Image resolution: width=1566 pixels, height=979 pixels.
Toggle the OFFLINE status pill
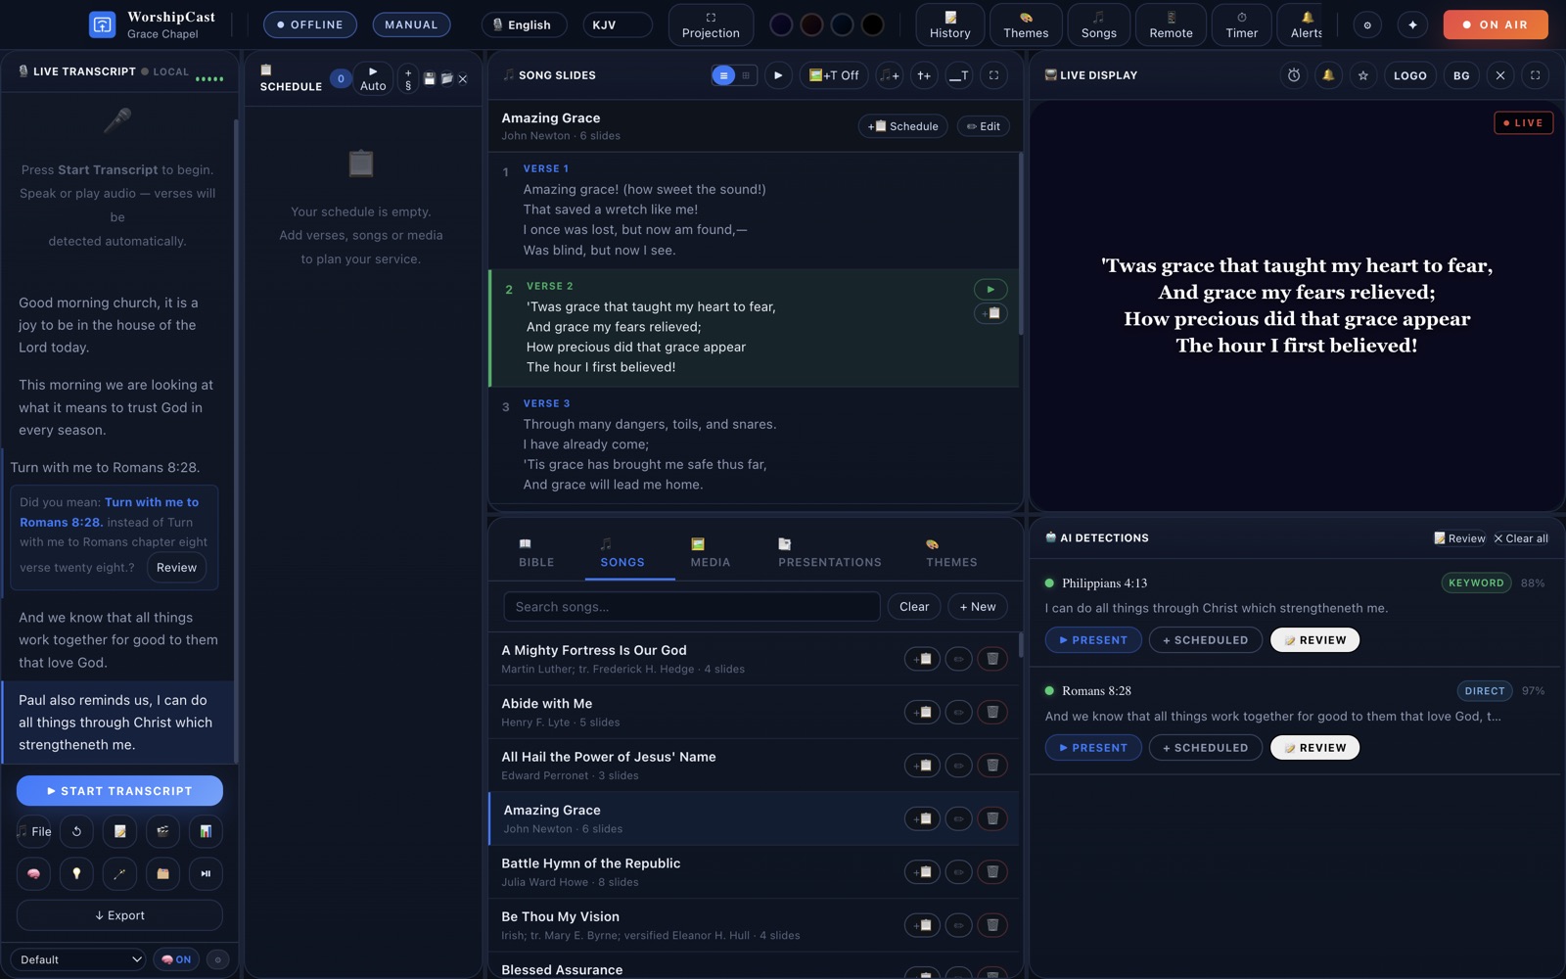(x=310, y=24)
